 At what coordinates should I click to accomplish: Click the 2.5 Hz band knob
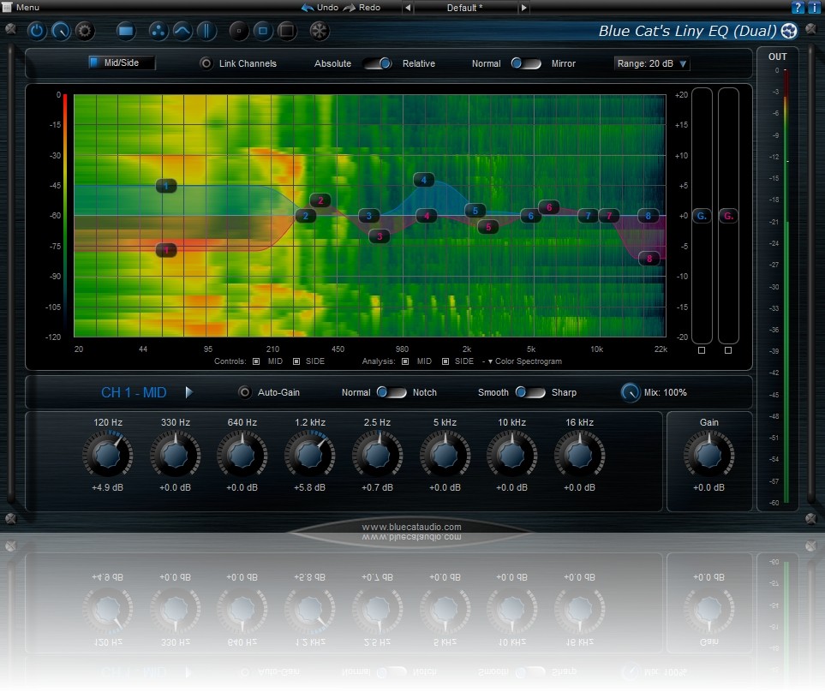(377, 455)
